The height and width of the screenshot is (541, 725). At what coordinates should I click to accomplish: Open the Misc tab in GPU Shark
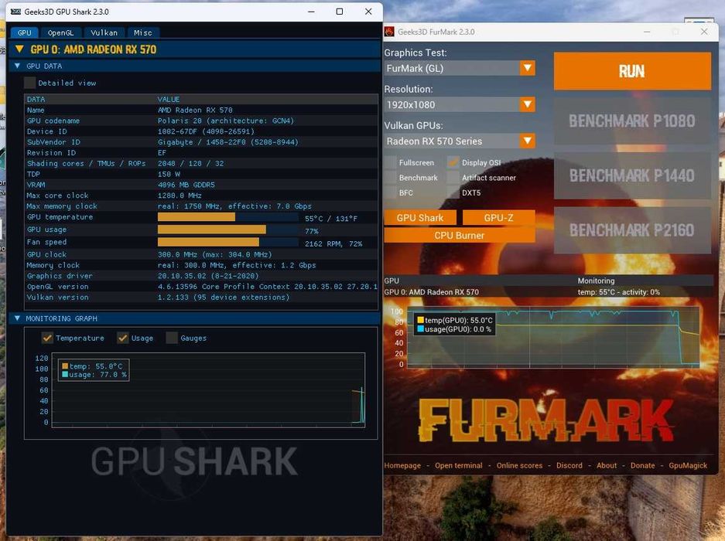coord(143,32)
